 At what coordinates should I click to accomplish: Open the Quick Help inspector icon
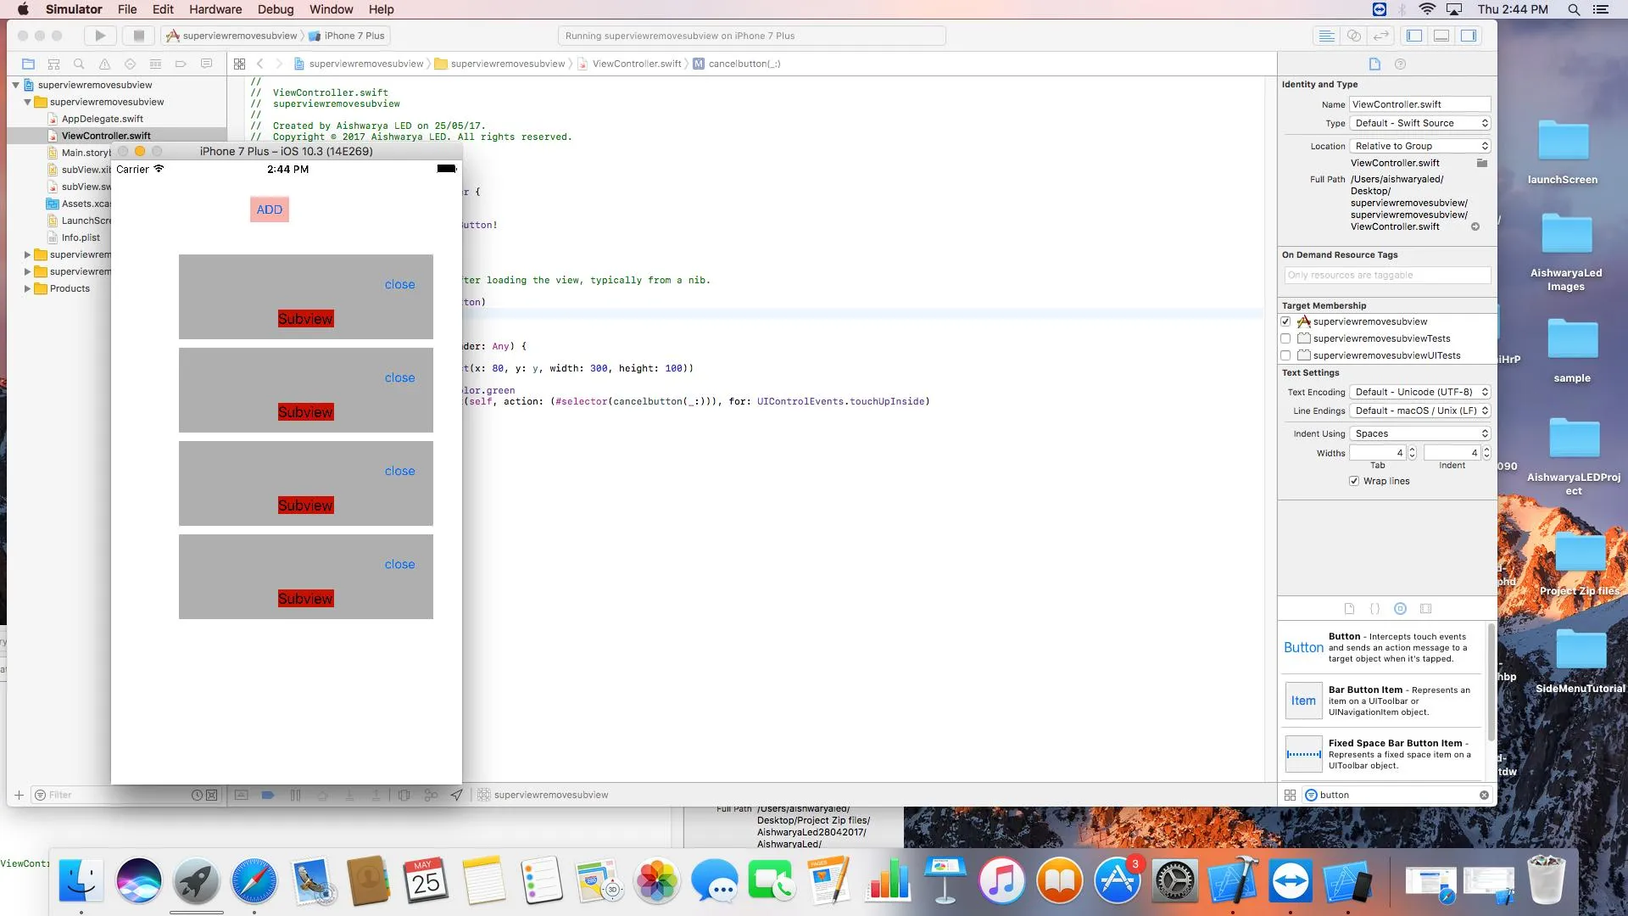1400,64
